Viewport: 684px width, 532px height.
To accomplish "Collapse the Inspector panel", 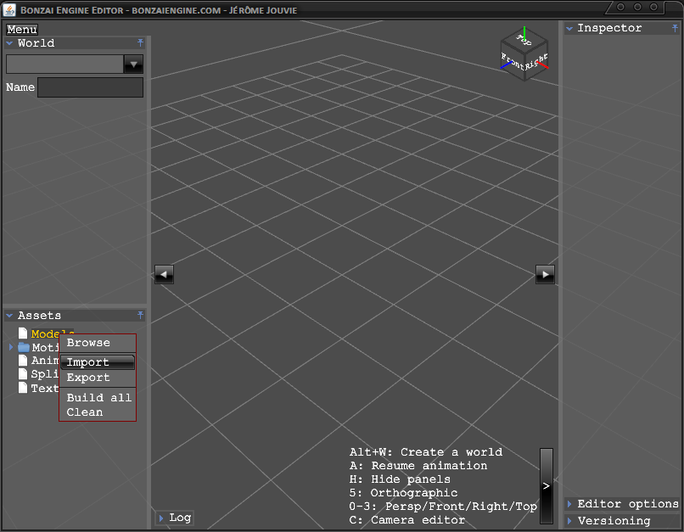I will coord(569,28).
